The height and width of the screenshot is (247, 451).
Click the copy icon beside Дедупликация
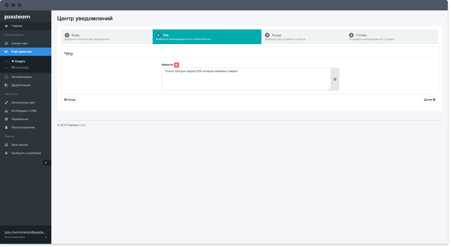coord(6,85)
